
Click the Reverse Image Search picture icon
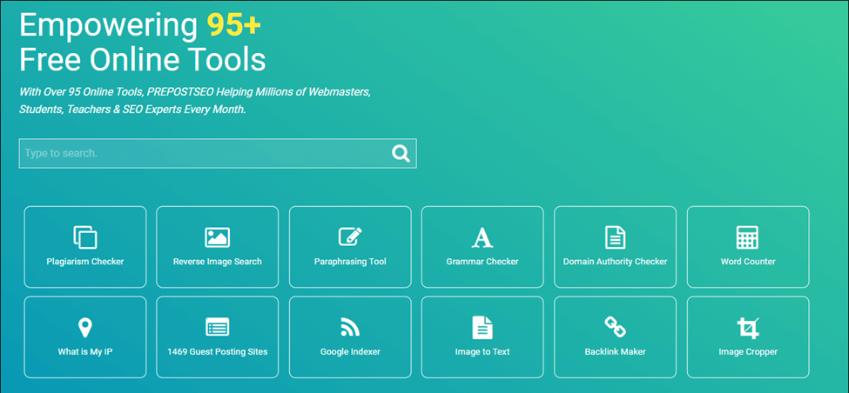pyautogui.click(x=218, y=237)
